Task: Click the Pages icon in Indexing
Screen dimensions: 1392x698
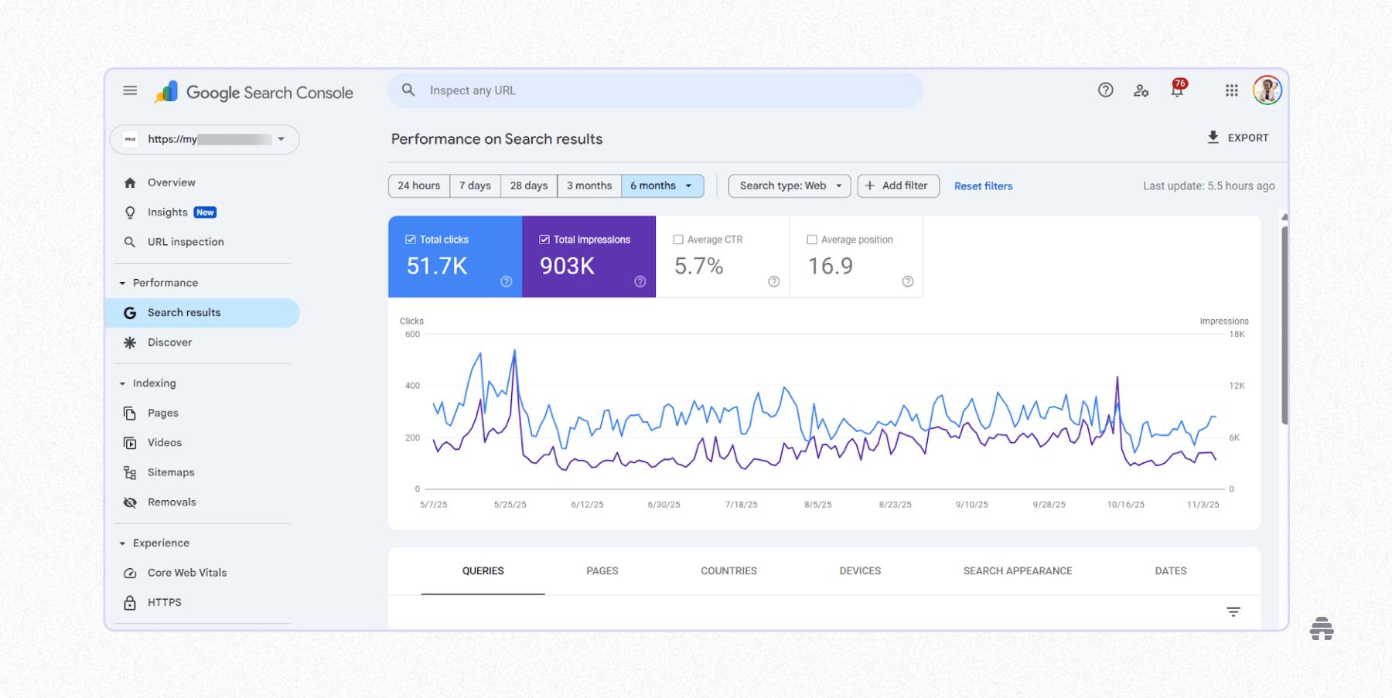Action: coord(130,414)
